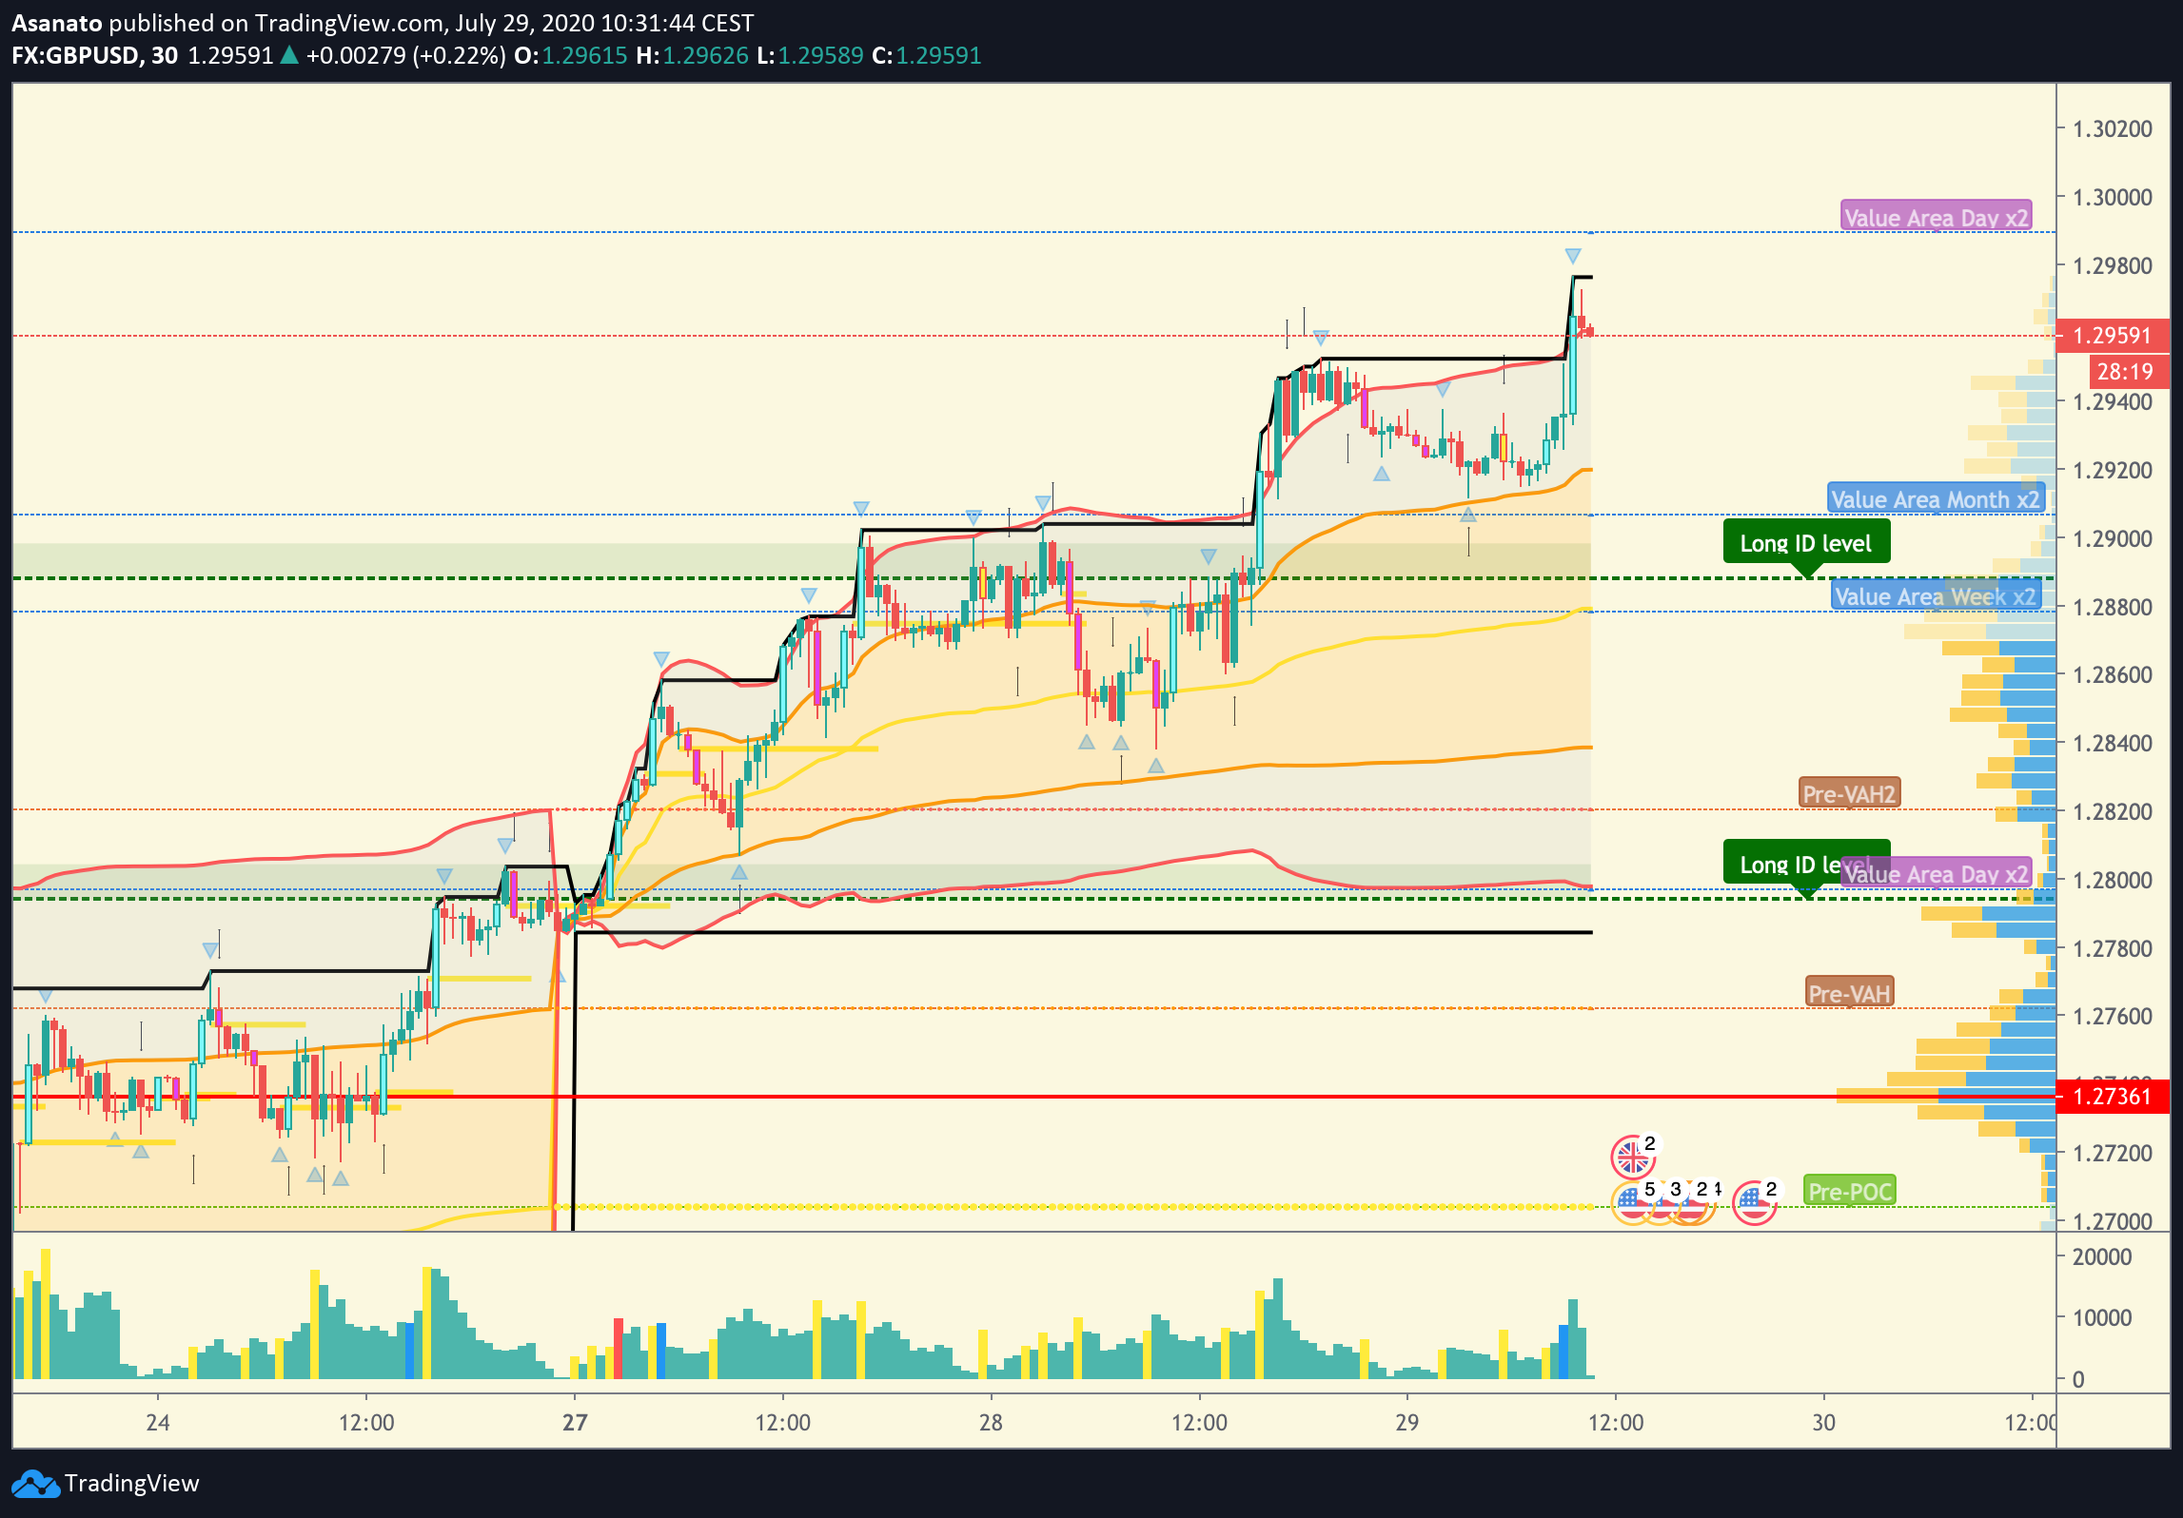Click the 1.28800 price axis label

2113,607
